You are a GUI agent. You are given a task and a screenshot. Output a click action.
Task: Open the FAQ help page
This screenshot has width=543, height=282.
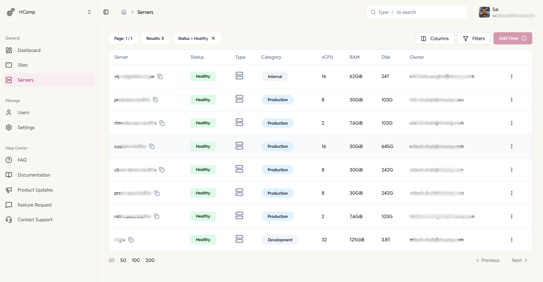pos(21,160)
